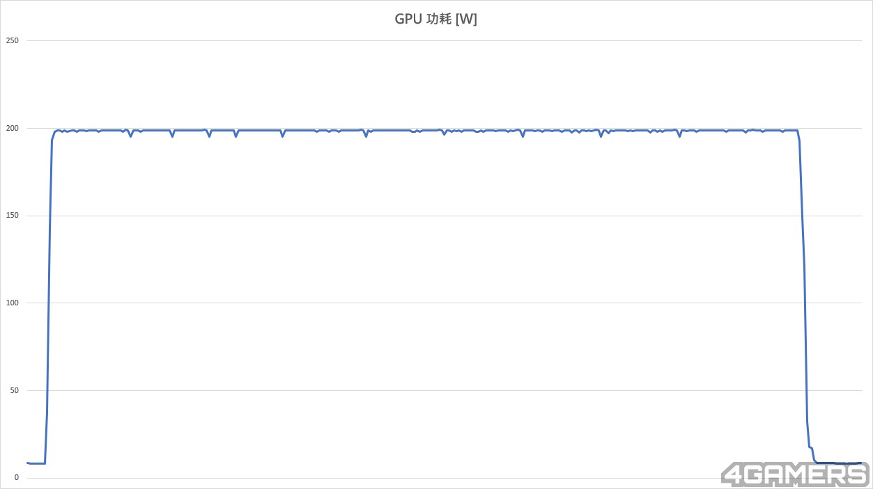This screenshot has width=873, height=489.
Task: Select the chart title GPU 功耗 [W]
Action: point(436,19)
